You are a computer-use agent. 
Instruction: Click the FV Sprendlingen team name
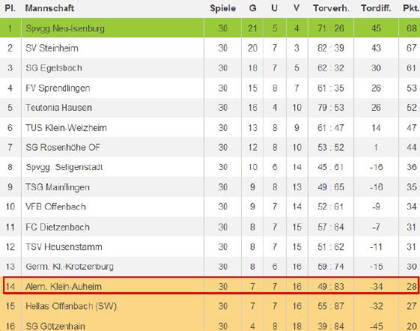coord(58,88)
